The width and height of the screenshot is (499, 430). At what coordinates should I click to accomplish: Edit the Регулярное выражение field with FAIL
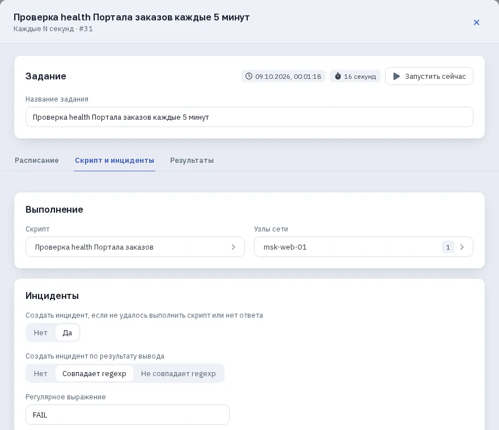[x=127, y=415]
